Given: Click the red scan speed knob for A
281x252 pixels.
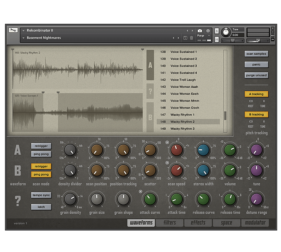Looking at the screenshot, I should click(x=177, y=150).
